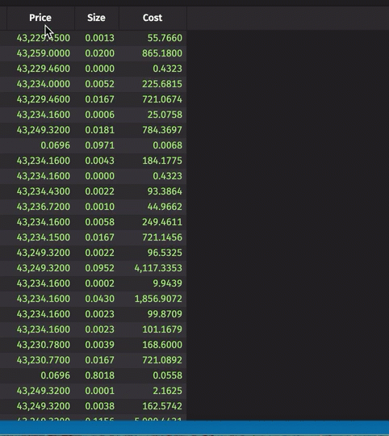Select cost cell 4,117.3353
This screenshot has height=436, width=389.
(x=158, y=268)
